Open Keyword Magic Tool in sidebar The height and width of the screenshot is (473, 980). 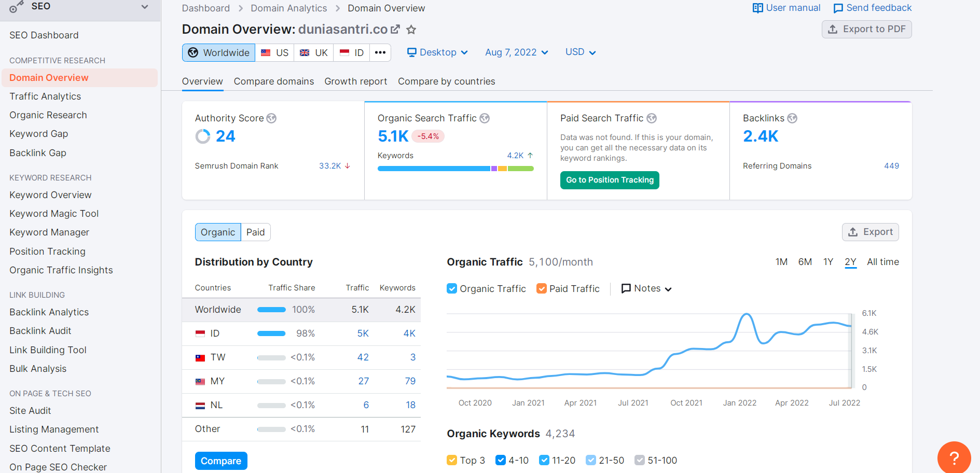[x=54, y=214]
